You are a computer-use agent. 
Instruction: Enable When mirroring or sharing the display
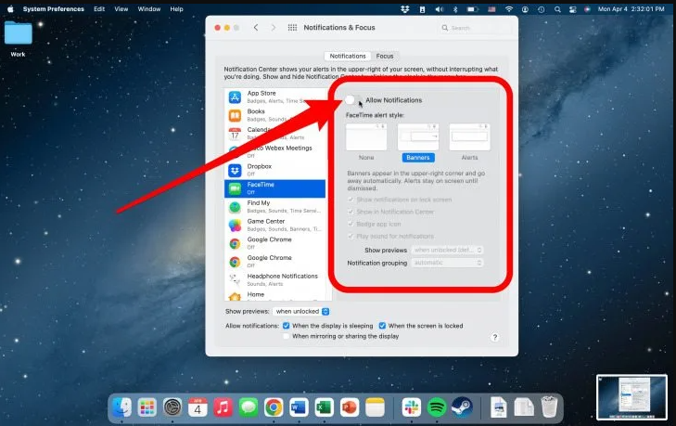coord(287,336)
